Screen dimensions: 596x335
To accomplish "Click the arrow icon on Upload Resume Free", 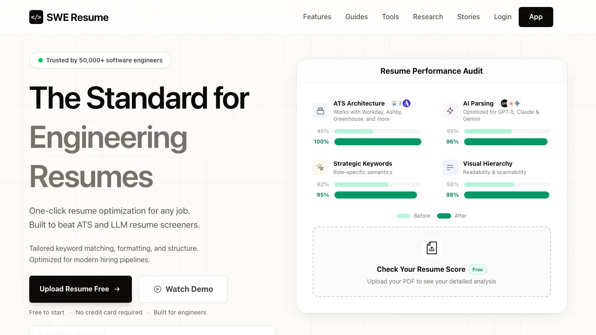I will [x=117, y=289].
